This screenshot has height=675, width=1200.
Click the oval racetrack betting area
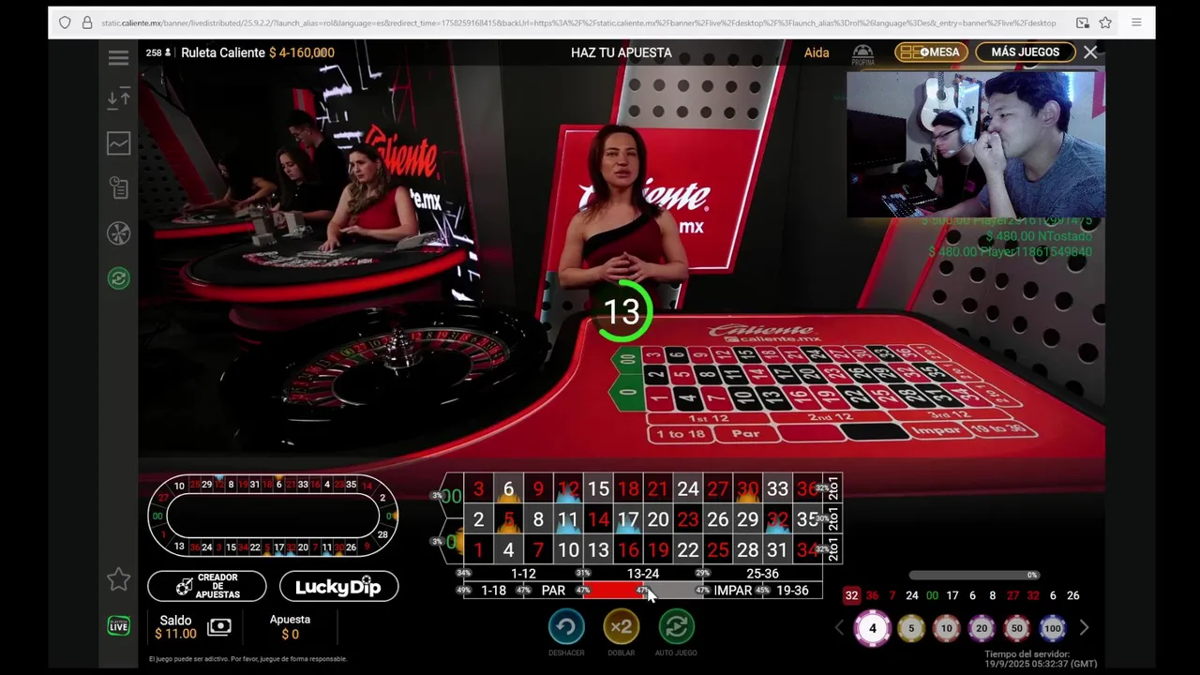click(x=273, y=516)
